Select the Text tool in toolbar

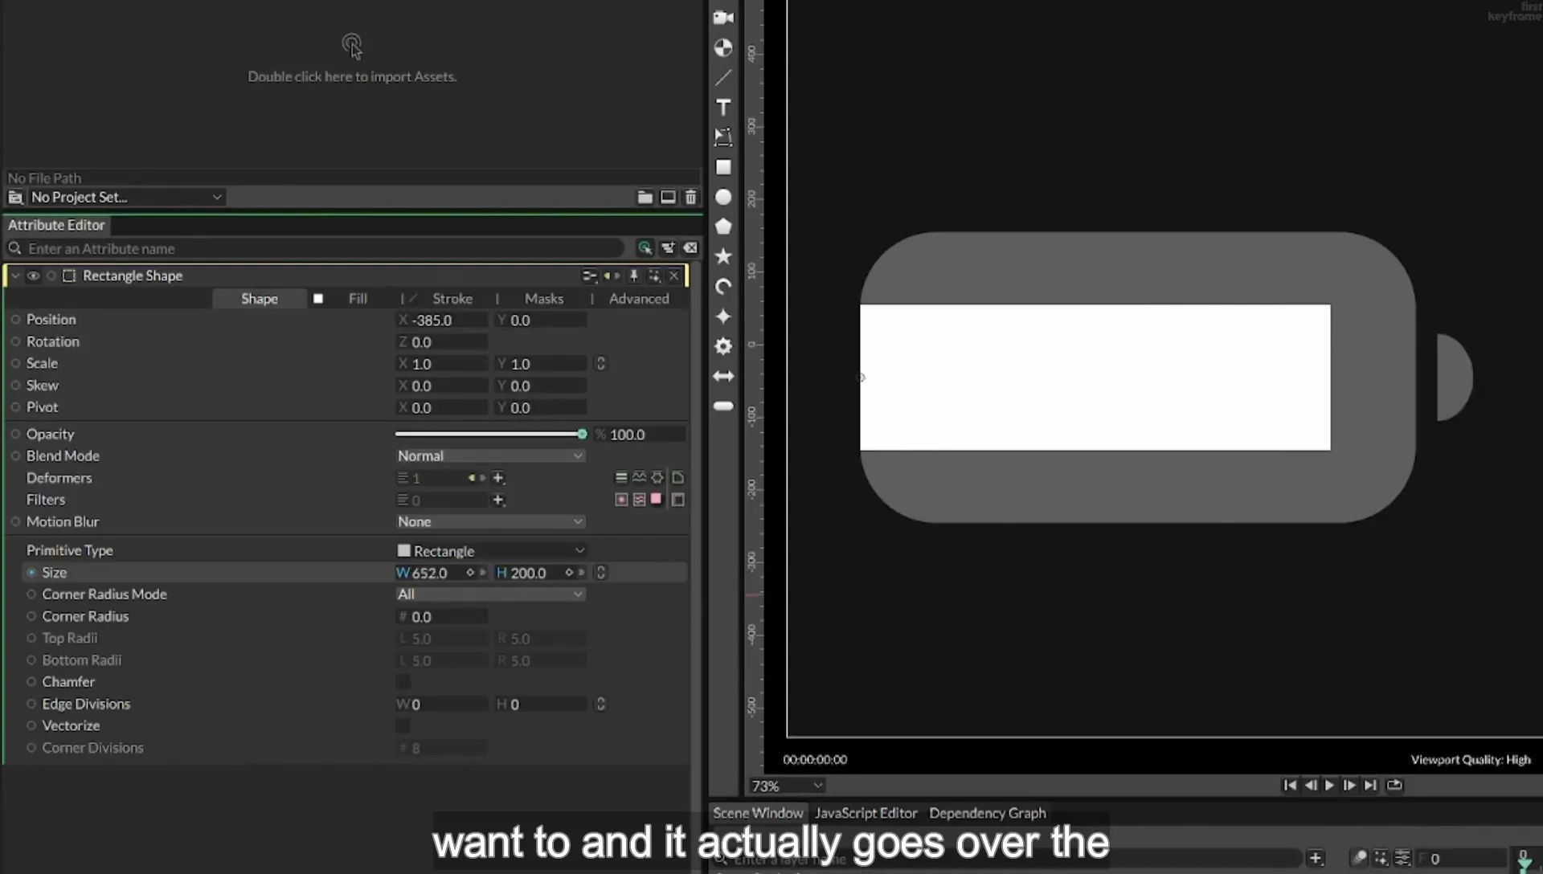(x=723, y=107)
